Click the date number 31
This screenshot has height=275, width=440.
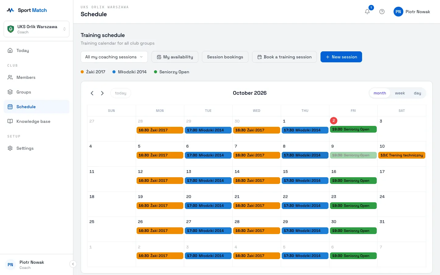382,222
